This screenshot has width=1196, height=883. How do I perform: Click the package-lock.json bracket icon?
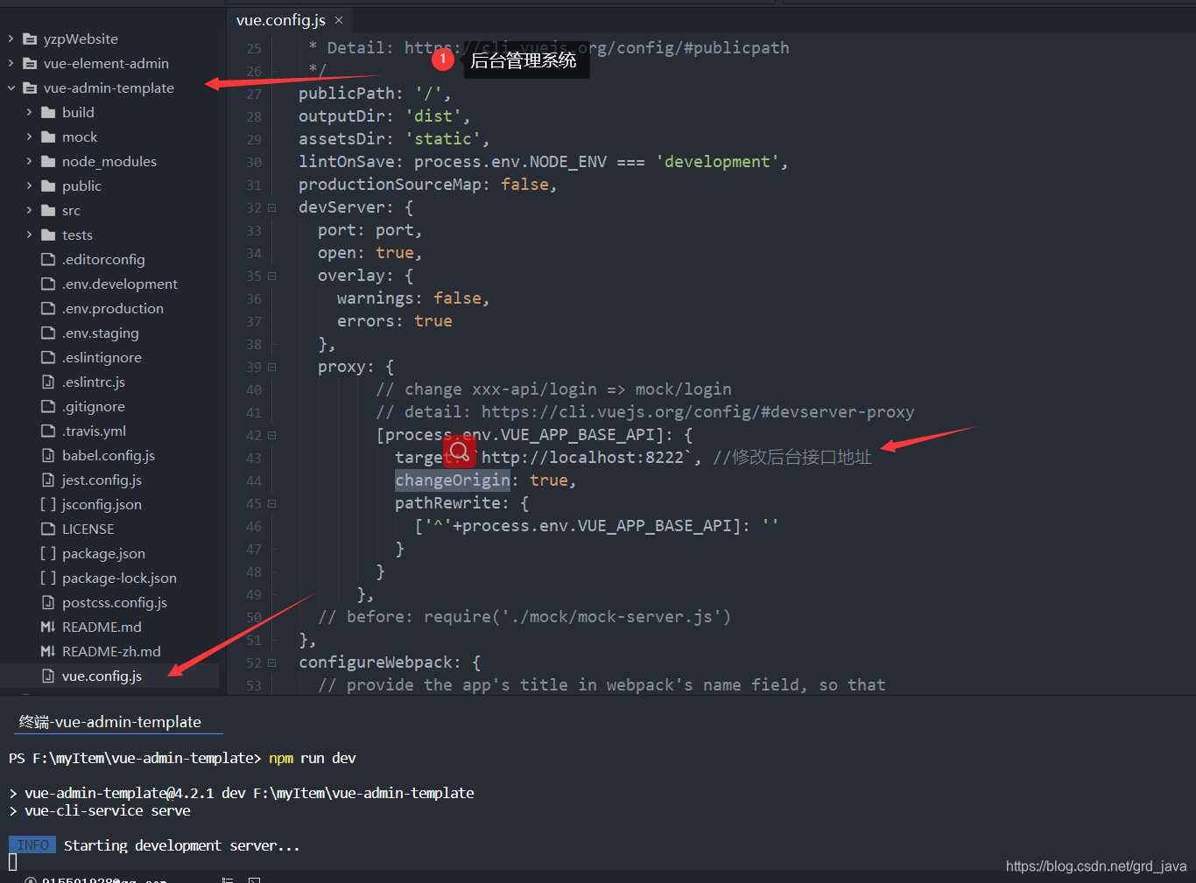(48, 578)
